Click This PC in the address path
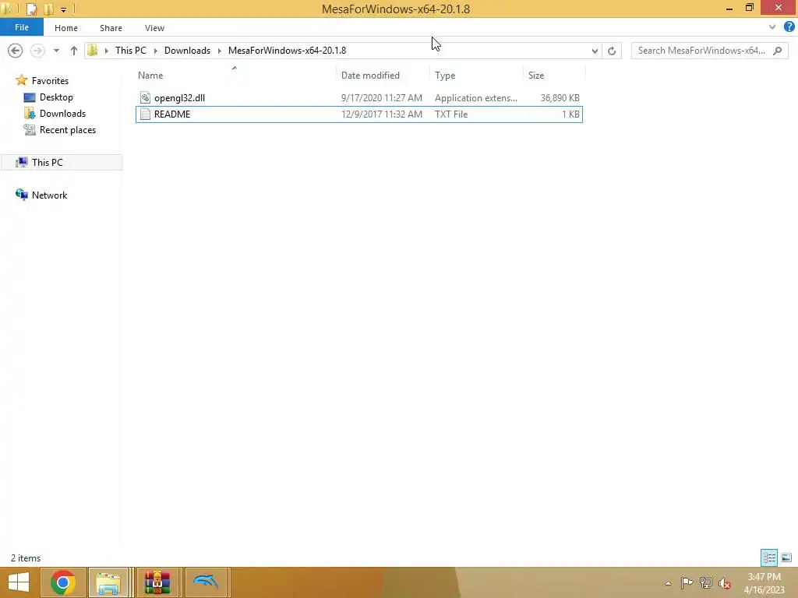The width and height of the screenshot is (798, 598). point(131,51)
